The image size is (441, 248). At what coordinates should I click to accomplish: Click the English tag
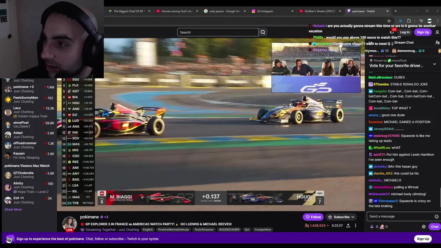148,230
